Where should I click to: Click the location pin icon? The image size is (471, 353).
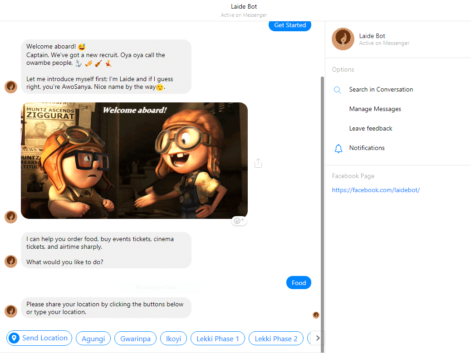tap(14, 338)
